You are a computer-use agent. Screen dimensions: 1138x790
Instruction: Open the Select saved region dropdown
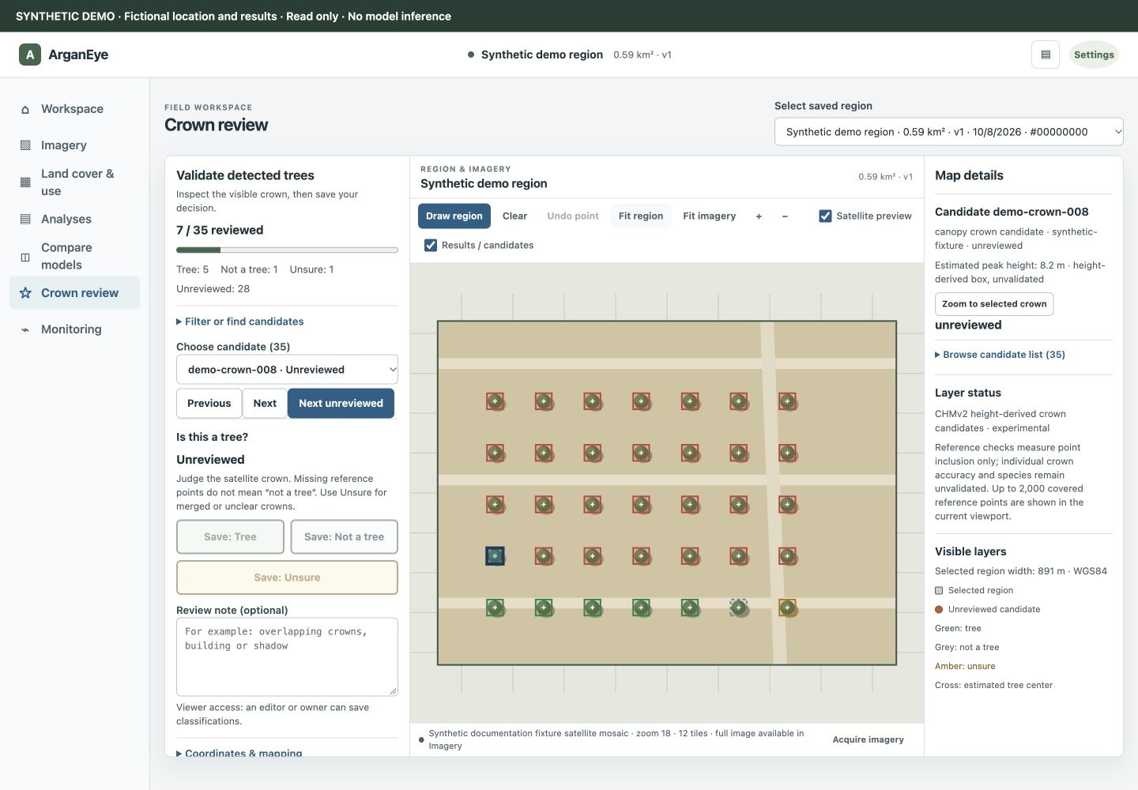click(x=949, y=132)
